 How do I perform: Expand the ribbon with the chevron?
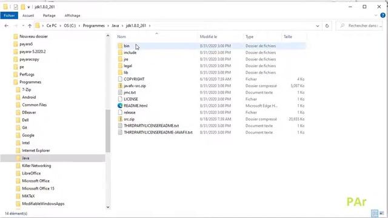[x=376, y=15]
